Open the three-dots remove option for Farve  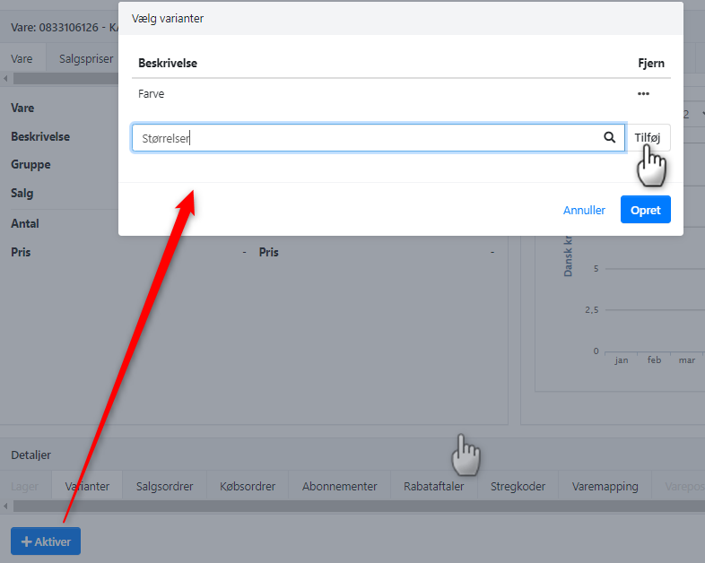tap(642, 93)
